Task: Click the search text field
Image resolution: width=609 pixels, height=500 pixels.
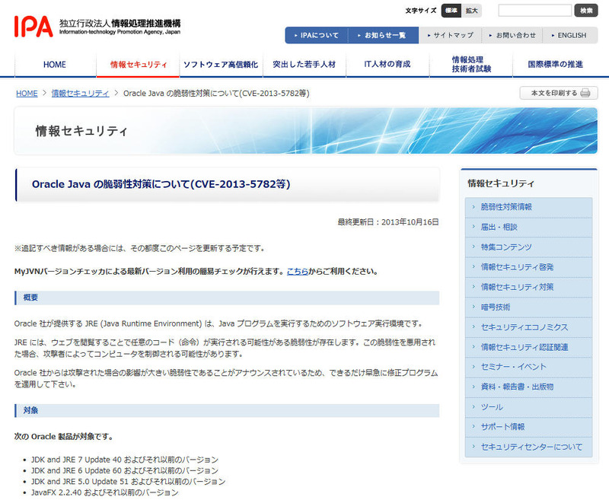Action: [x=534, y=11]
